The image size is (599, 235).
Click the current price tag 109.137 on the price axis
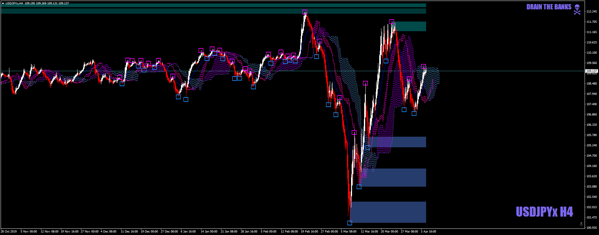[x=591, y=71]
